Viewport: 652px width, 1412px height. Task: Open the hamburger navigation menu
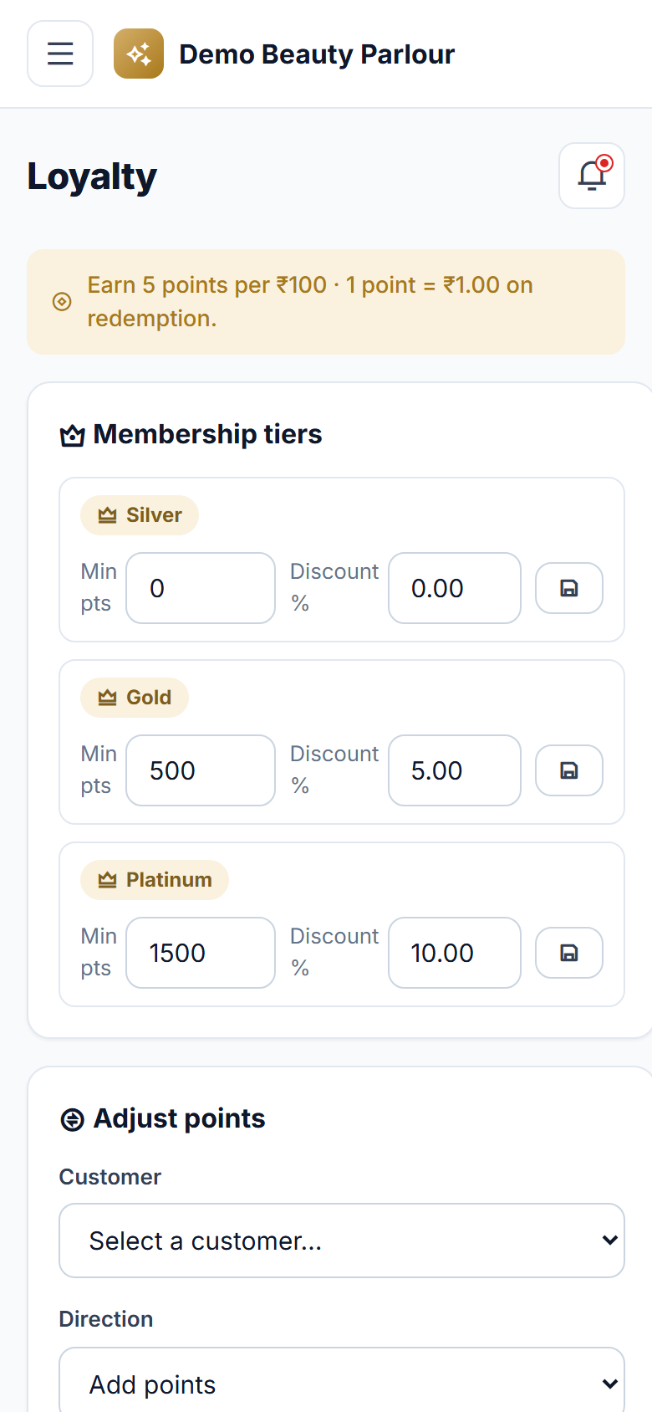coord(60,54)
